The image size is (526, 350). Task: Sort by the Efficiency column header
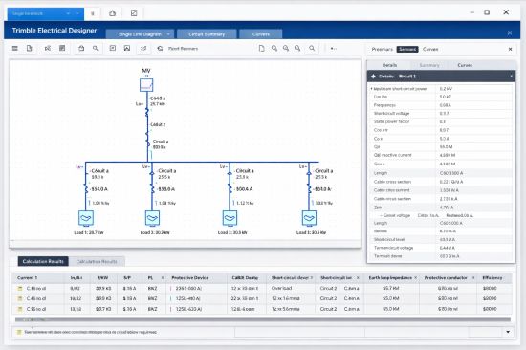[493, 278]
